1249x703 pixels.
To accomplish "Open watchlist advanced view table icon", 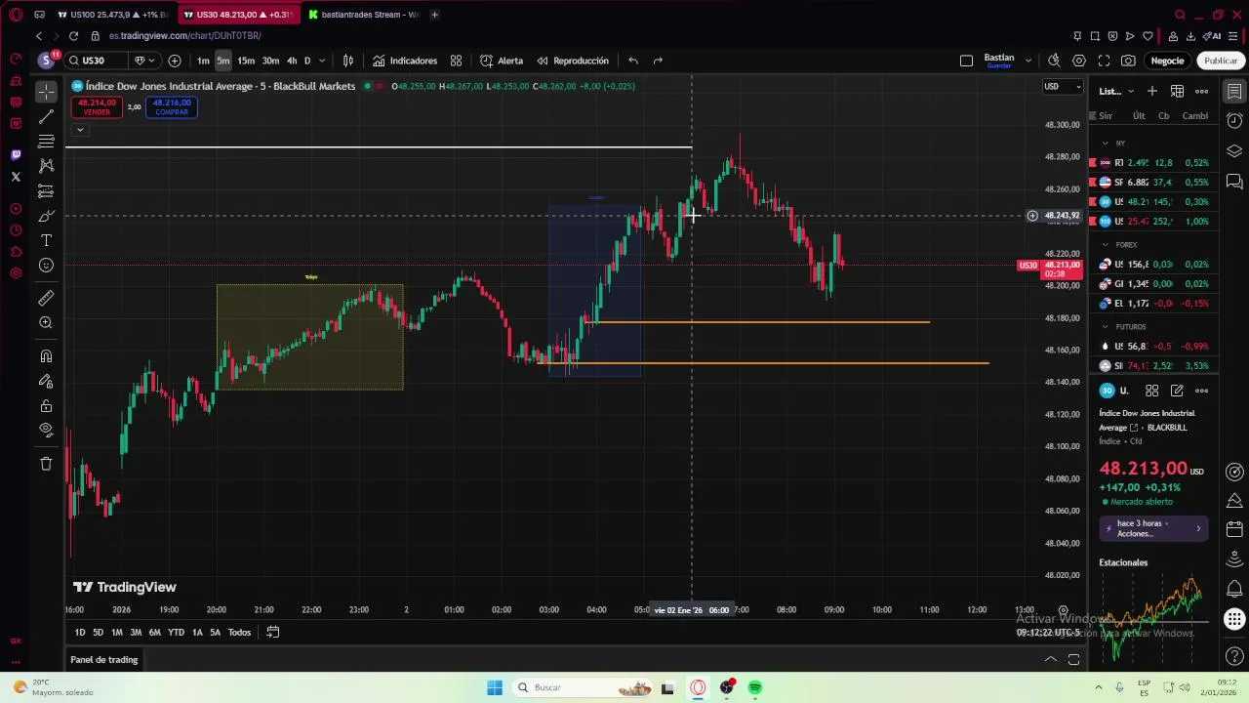I will (x=1177, y=91).
